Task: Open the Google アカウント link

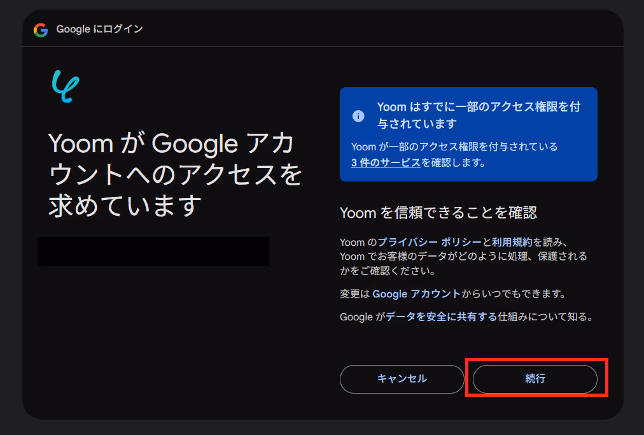Action: 416,294
